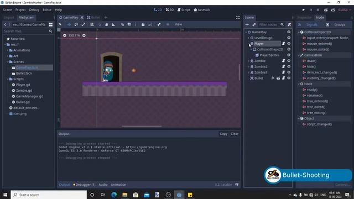Viewport: 354px width, 199px height.
Task: Open the script attached to Player node
Action: [x=284, y=43]
